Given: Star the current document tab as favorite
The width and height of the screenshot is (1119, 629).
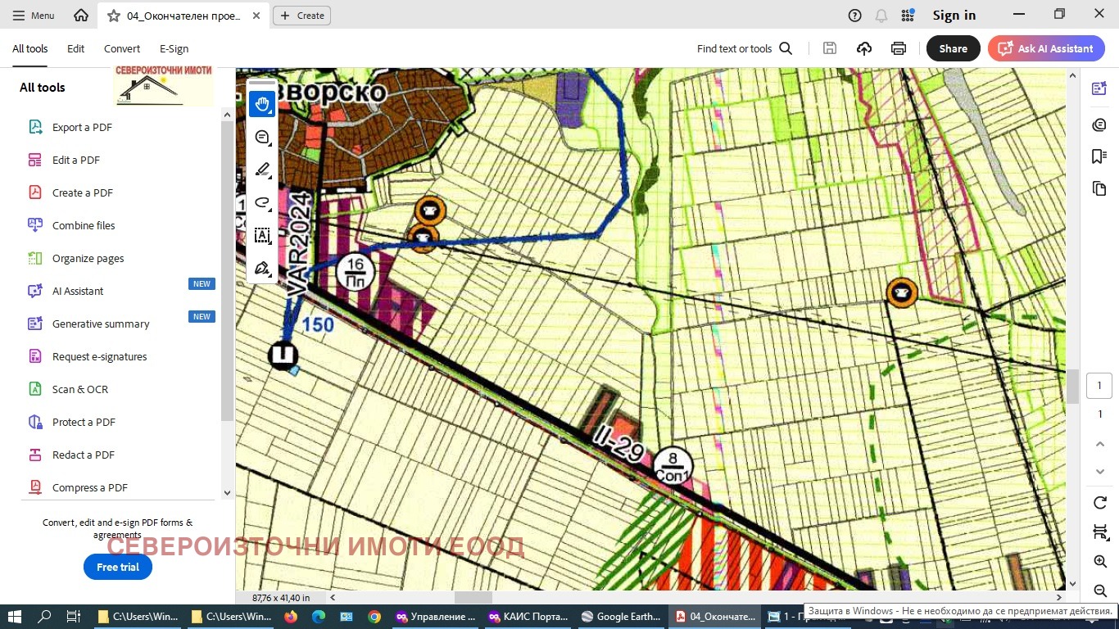Looking at the screenshot, I should point(114,16).
